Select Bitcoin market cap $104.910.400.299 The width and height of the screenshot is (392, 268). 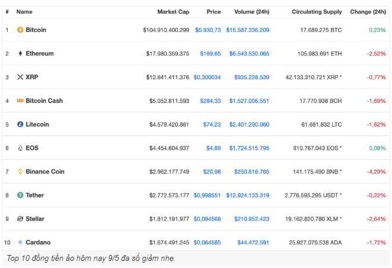pos(166,30)
